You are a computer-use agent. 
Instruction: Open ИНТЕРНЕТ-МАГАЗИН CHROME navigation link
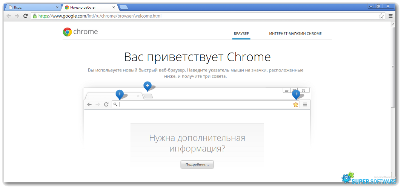[295, 33]
